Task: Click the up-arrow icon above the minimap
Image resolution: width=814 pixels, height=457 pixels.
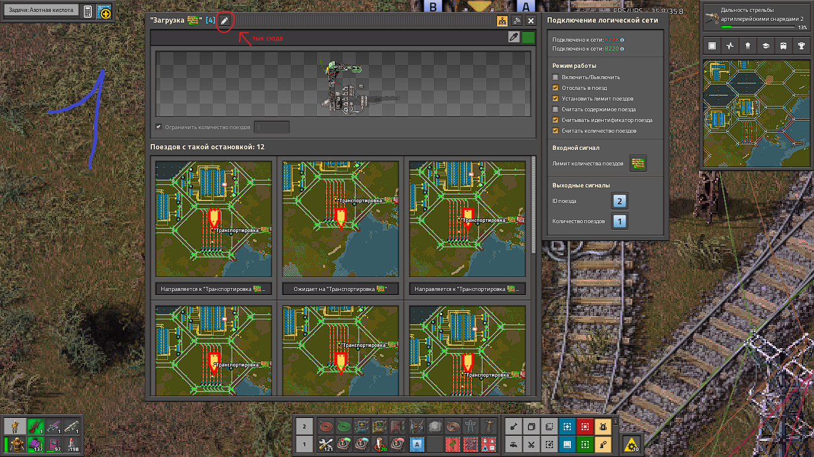Action: pos(747,46)
